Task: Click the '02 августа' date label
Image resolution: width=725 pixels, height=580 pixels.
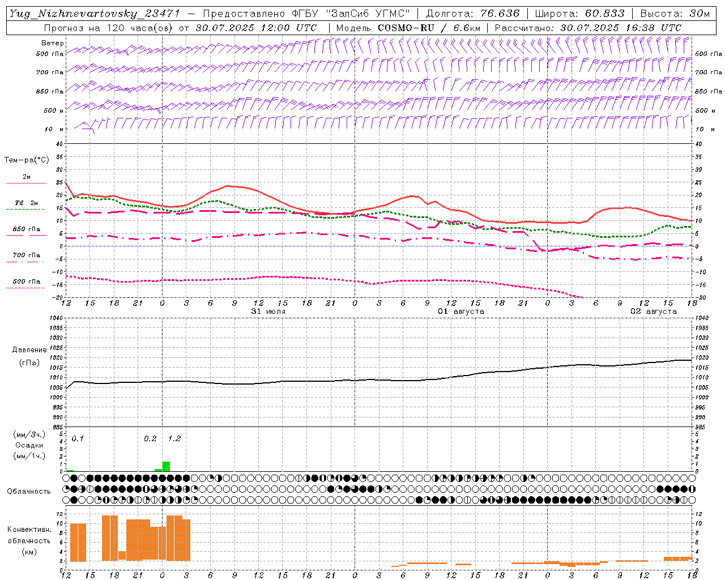Action: (654, 312)
